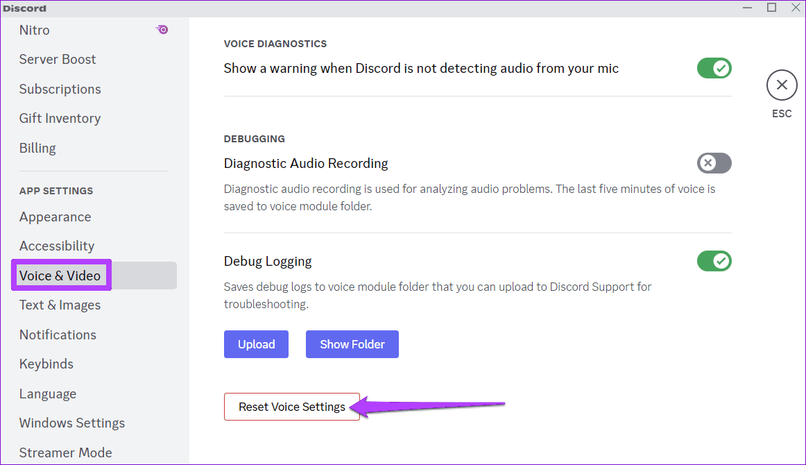Disable the mic detection warning toggle

tap(714, 68)
